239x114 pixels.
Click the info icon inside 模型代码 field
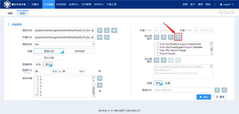tap(92, 31)
